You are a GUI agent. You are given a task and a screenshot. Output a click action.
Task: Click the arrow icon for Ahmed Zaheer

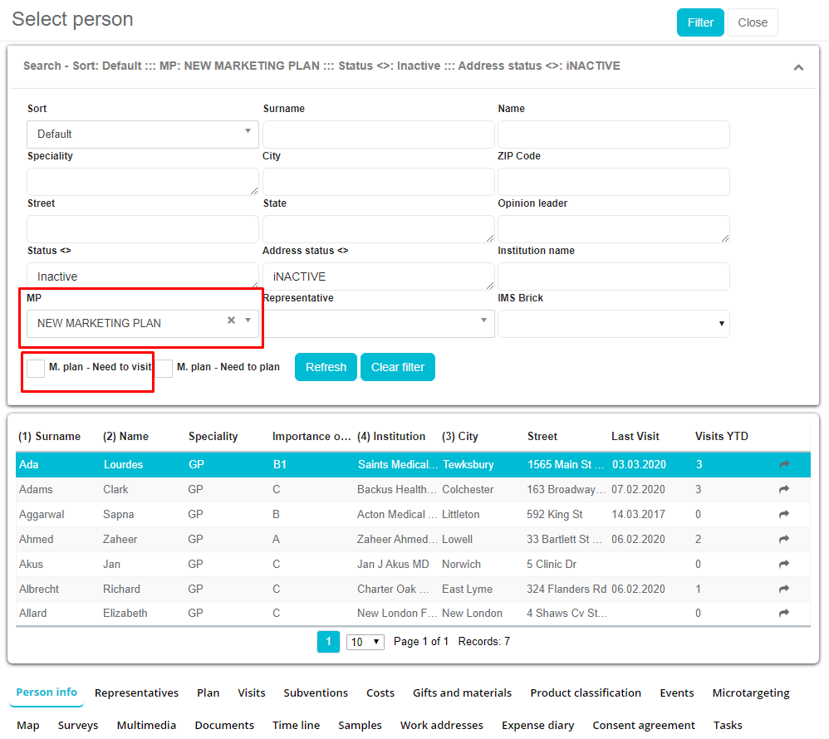pyautogui.click(x=784, y=540)
